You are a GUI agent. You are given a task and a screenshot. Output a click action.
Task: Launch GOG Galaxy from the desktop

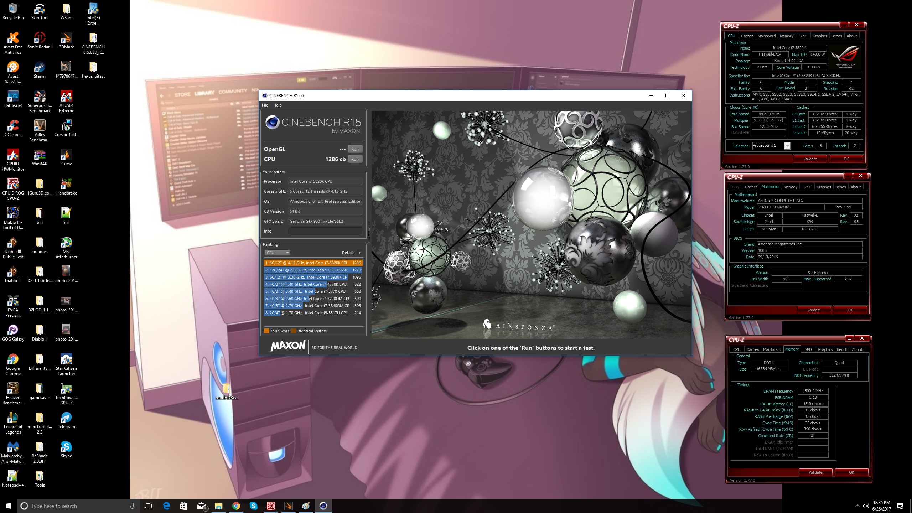(x=13, y=333)
